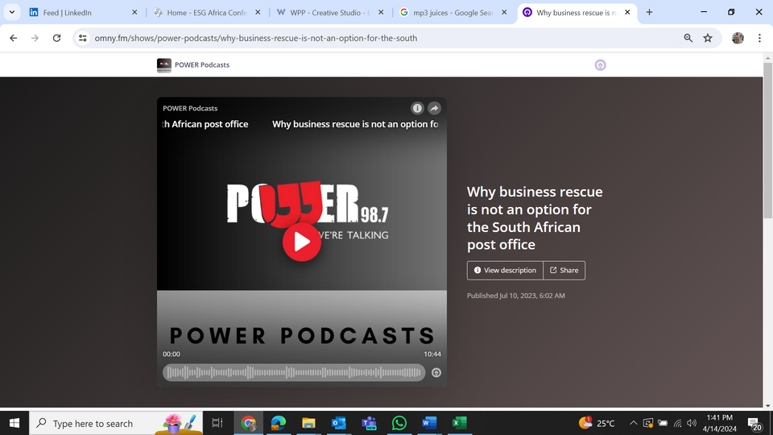
Task: Open Microsoft Teams from the taskbar
Action: pos(369,423)
